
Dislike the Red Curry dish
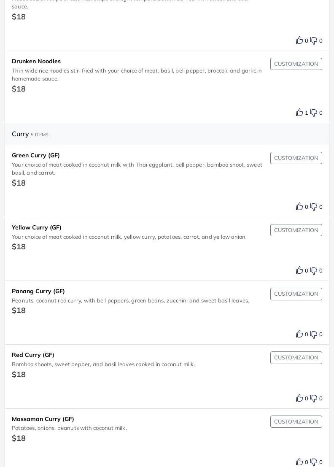point(314,398)
